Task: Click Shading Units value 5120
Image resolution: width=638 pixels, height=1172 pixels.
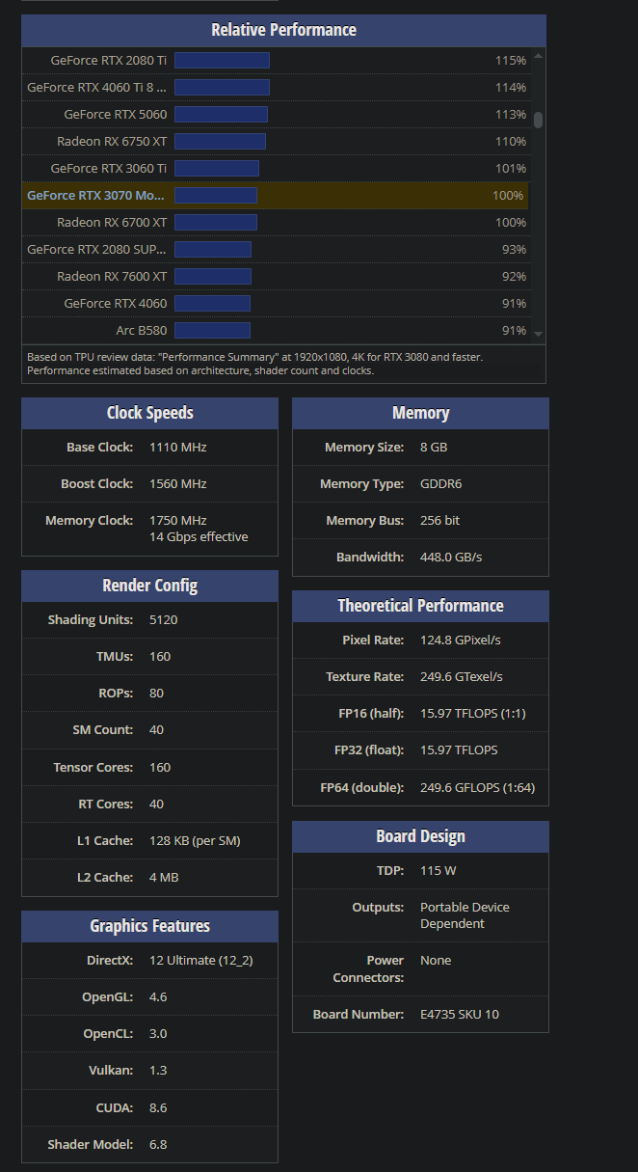Action: pyautogui.click(x=163, y=619)
